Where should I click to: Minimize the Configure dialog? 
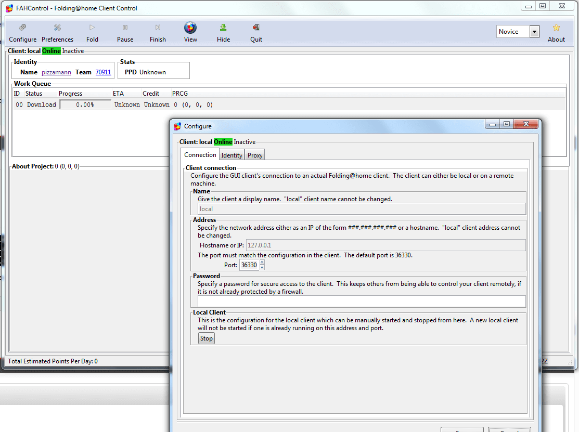(492, 124)
